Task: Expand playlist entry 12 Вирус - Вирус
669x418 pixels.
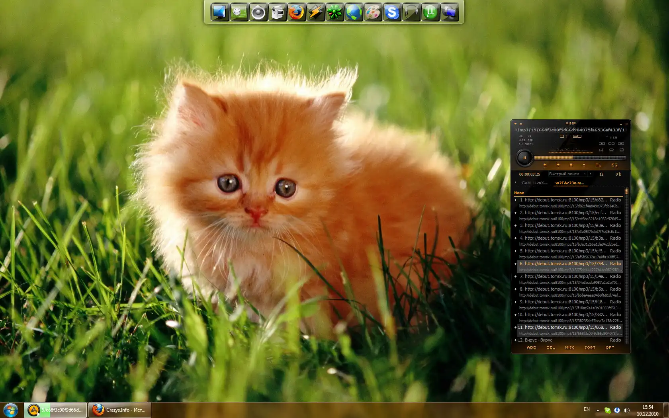Action: tap(515, 340)
